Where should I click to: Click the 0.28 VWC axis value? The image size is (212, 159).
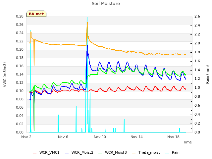point(20,17)
